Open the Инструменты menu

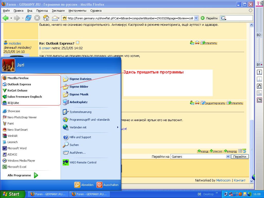[77, 11]
